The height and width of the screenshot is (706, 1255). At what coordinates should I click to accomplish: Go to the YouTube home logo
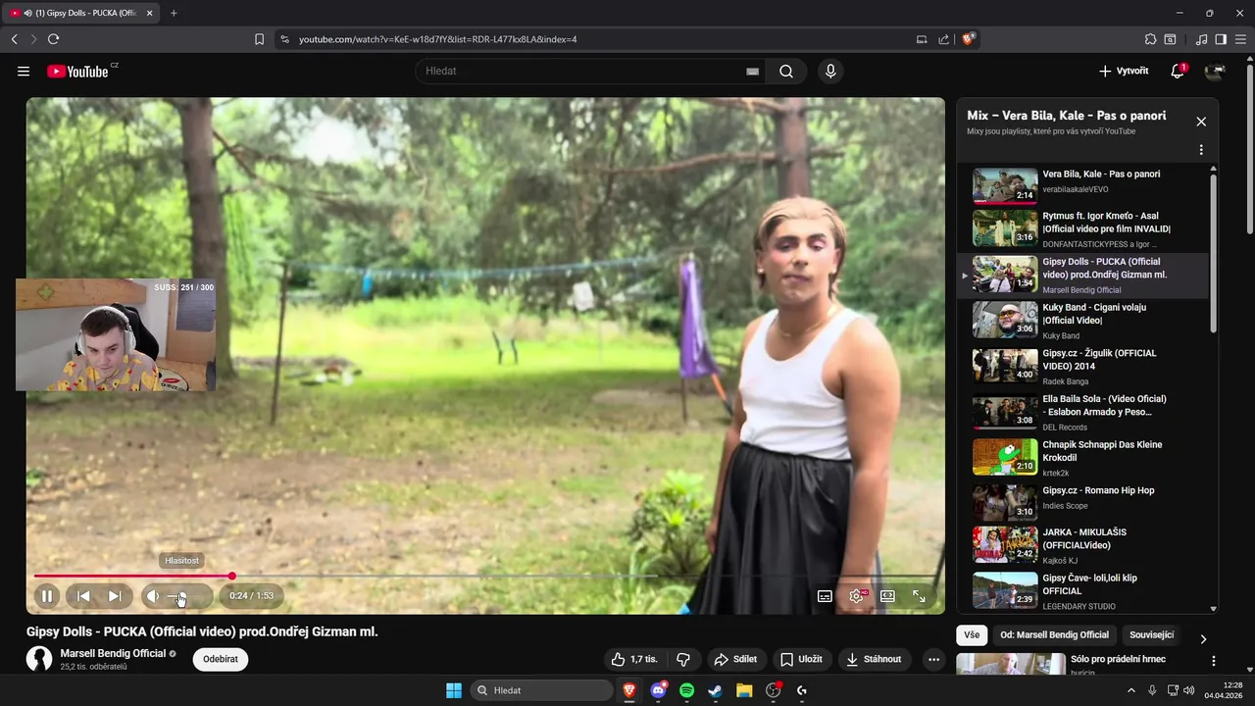tap(77, 72)
